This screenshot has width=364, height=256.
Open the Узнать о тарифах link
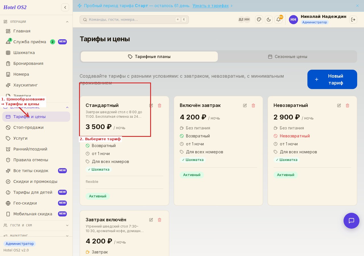point(210,6)
